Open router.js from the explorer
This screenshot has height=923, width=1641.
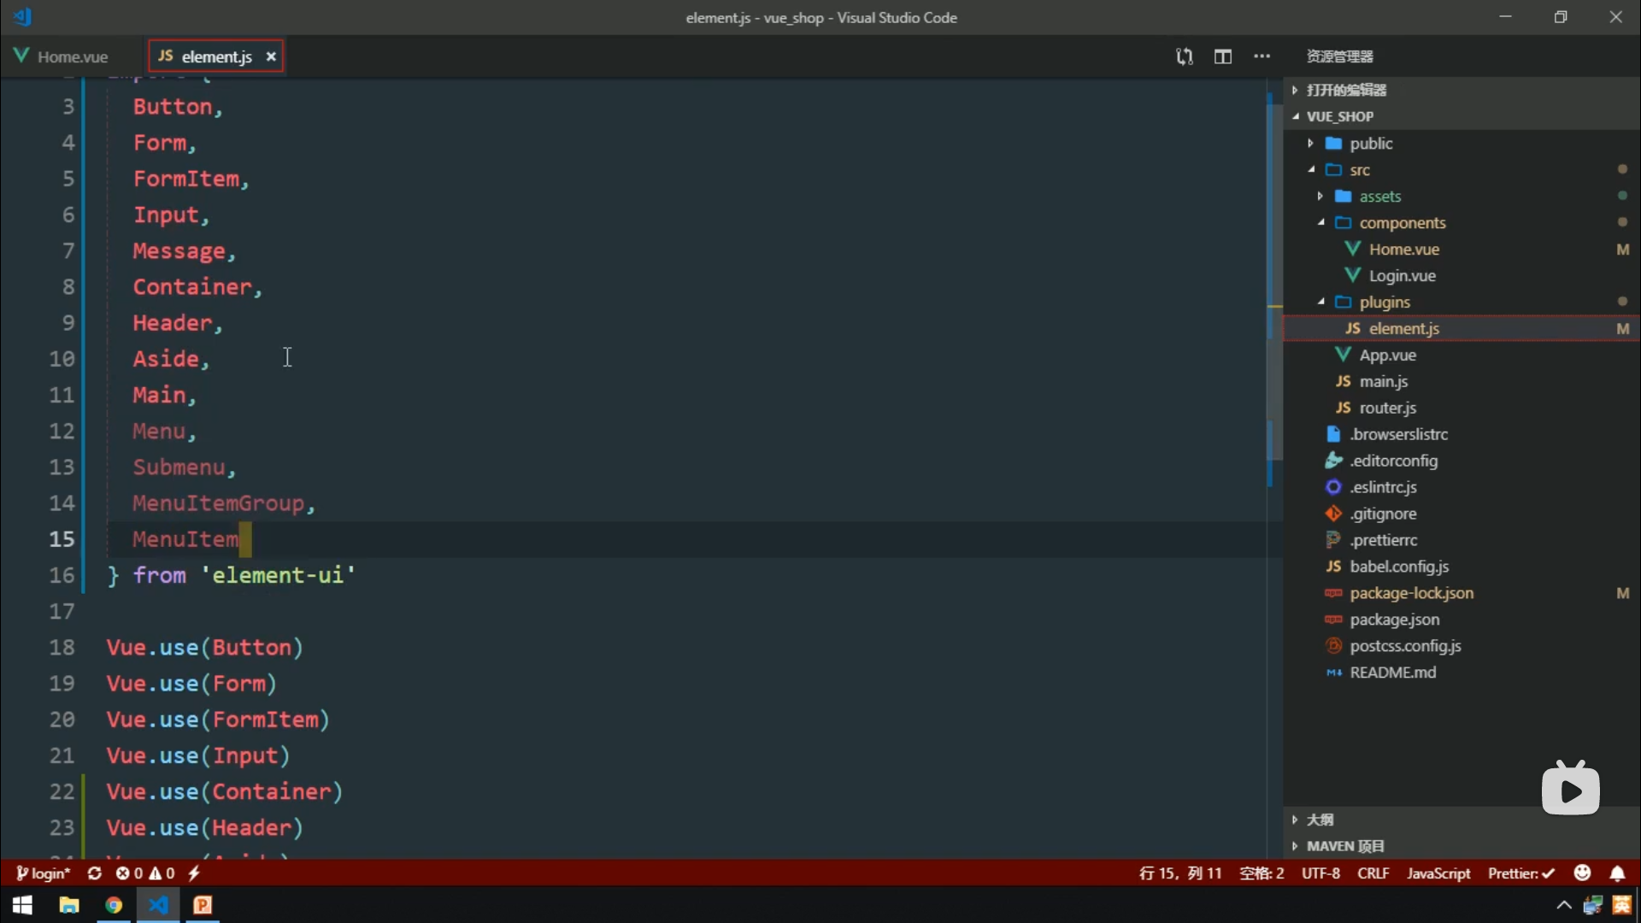[x=1462, y=409]
